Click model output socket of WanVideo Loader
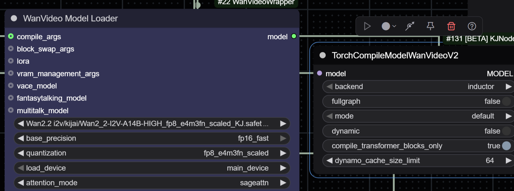The height and width of the screenshot is (191, 514). click(294, 36)
